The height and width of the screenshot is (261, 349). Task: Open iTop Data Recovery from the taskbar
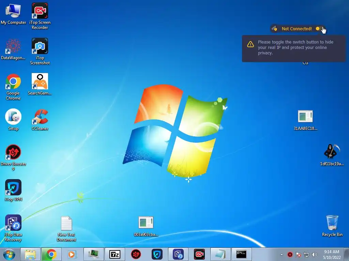click(x=178, y=254)
